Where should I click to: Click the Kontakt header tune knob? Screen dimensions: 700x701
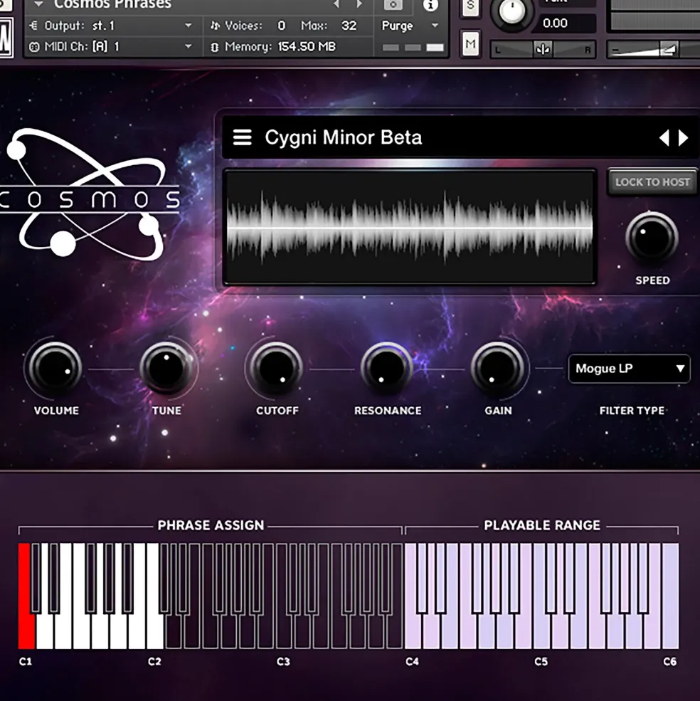[511, 12]
